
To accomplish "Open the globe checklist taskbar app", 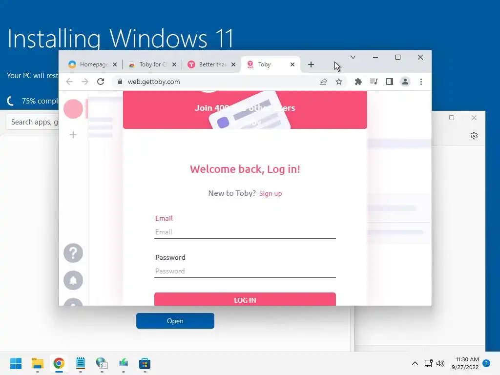I will tap(102, 363).
